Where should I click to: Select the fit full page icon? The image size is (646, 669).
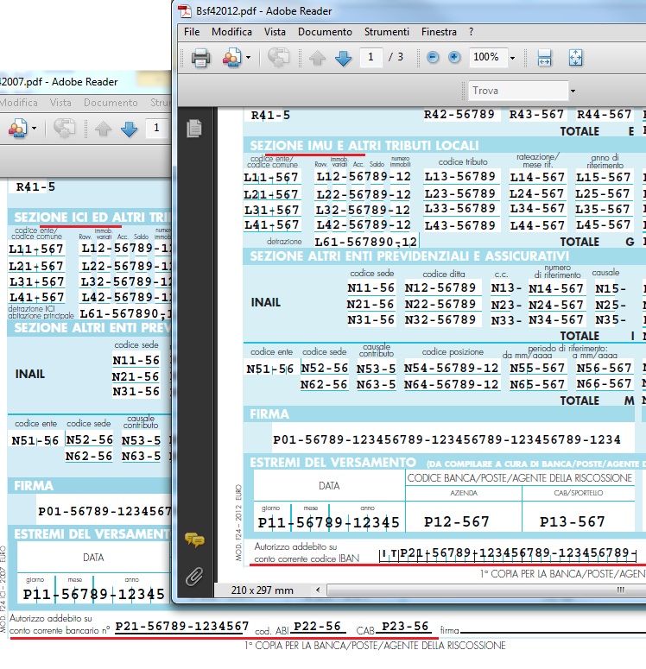pos(575,58)
